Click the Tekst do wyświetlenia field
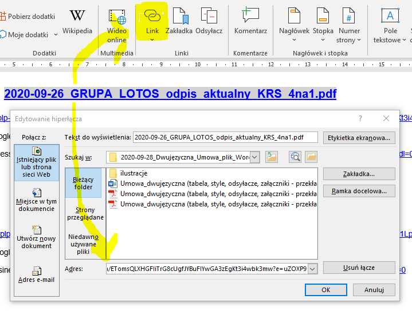The width and height of the screenshot is (412, 315). pyautogui.click(x=226, y=137)
